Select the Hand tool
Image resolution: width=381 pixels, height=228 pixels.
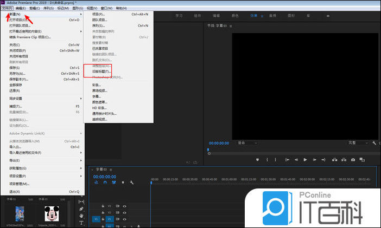(x=81, y=216)
